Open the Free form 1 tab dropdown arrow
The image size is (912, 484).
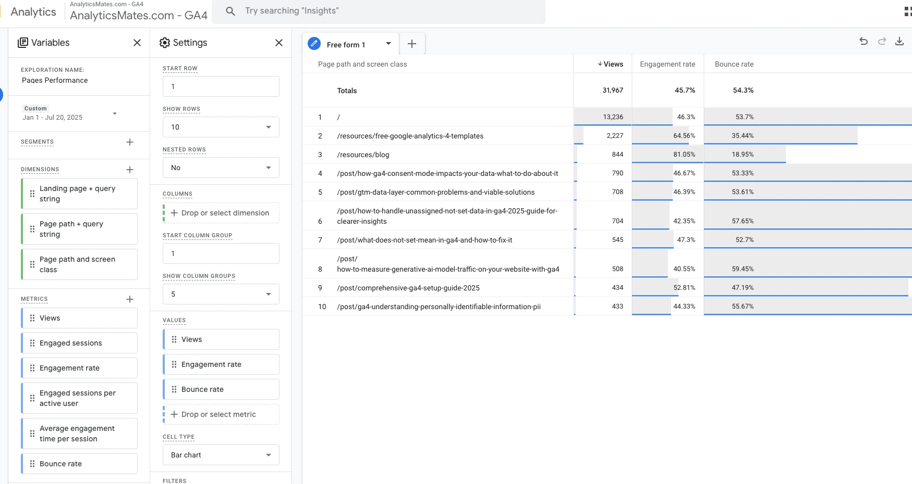pyautogui.click(x=388, y=44)
